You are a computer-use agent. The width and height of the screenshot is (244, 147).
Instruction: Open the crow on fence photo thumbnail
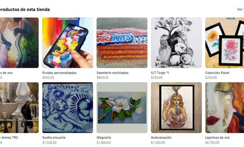click(x=19, y=108)
